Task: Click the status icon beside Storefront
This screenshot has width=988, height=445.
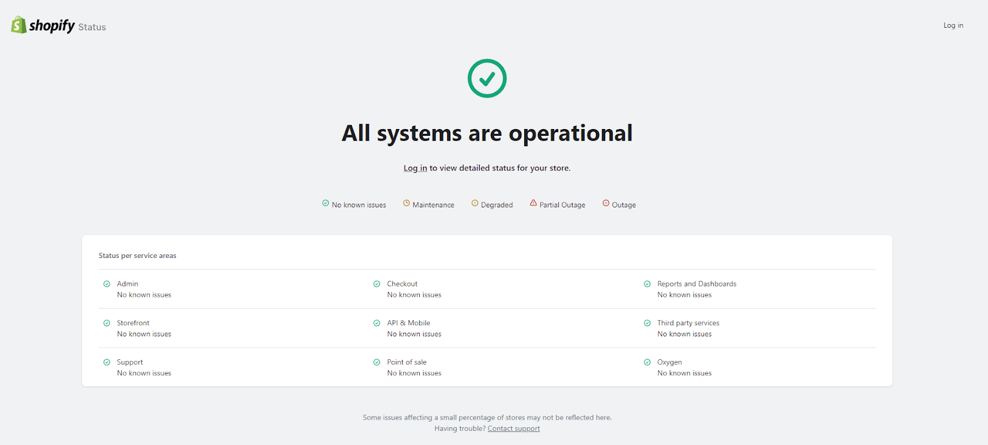Action: click(x=107, y=323)
